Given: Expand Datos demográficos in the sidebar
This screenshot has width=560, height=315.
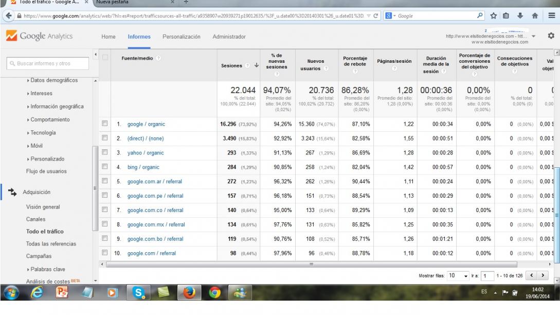Looking at the screenshot, I should 52,80.
